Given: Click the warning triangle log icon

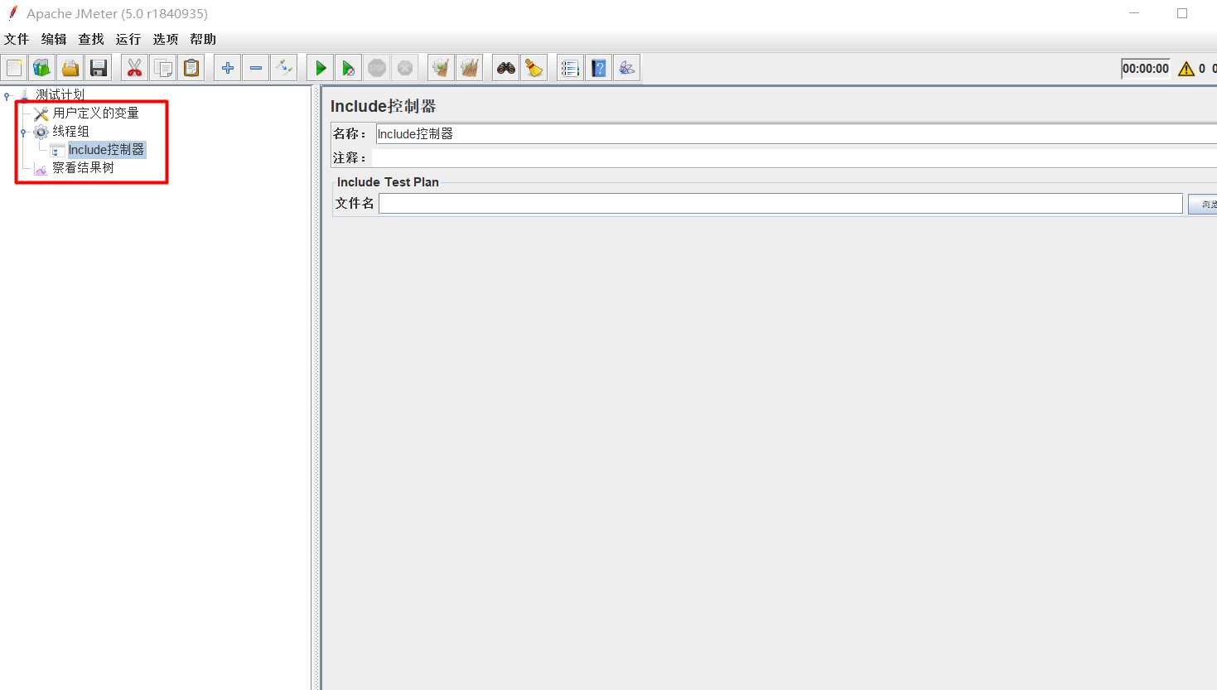Looking at the screenshot, I should (1186, 69).
